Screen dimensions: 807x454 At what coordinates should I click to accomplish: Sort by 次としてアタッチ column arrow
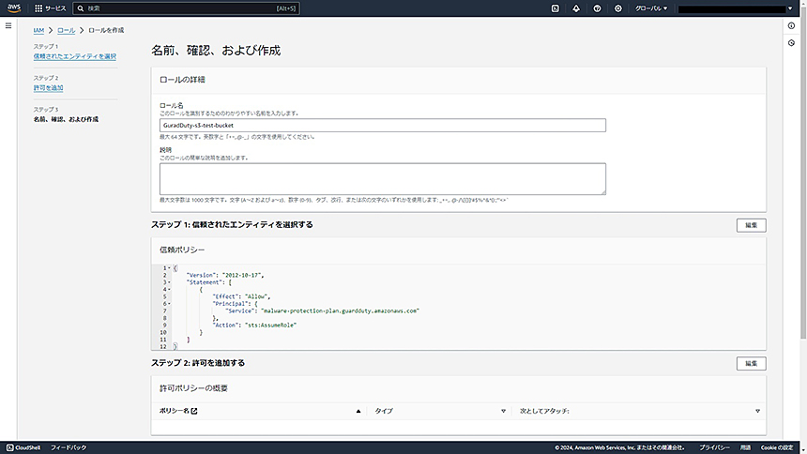pyautogui.click(x=757, y=411)
